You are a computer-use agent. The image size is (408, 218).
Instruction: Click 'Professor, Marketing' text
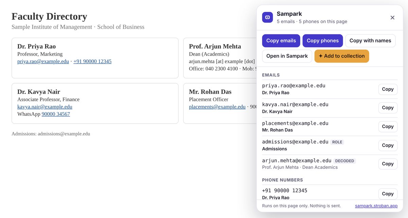tap(40, 54)
